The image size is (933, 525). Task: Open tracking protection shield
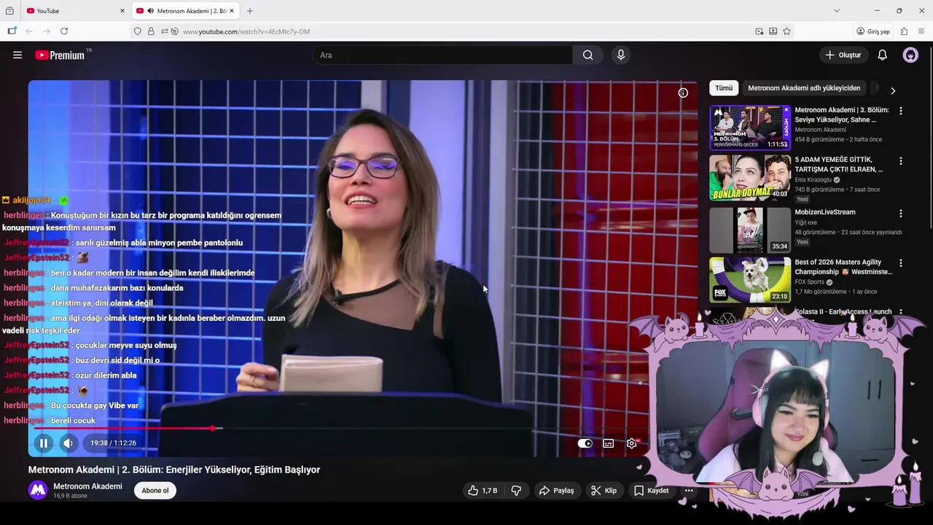click(x=137, y=31)
